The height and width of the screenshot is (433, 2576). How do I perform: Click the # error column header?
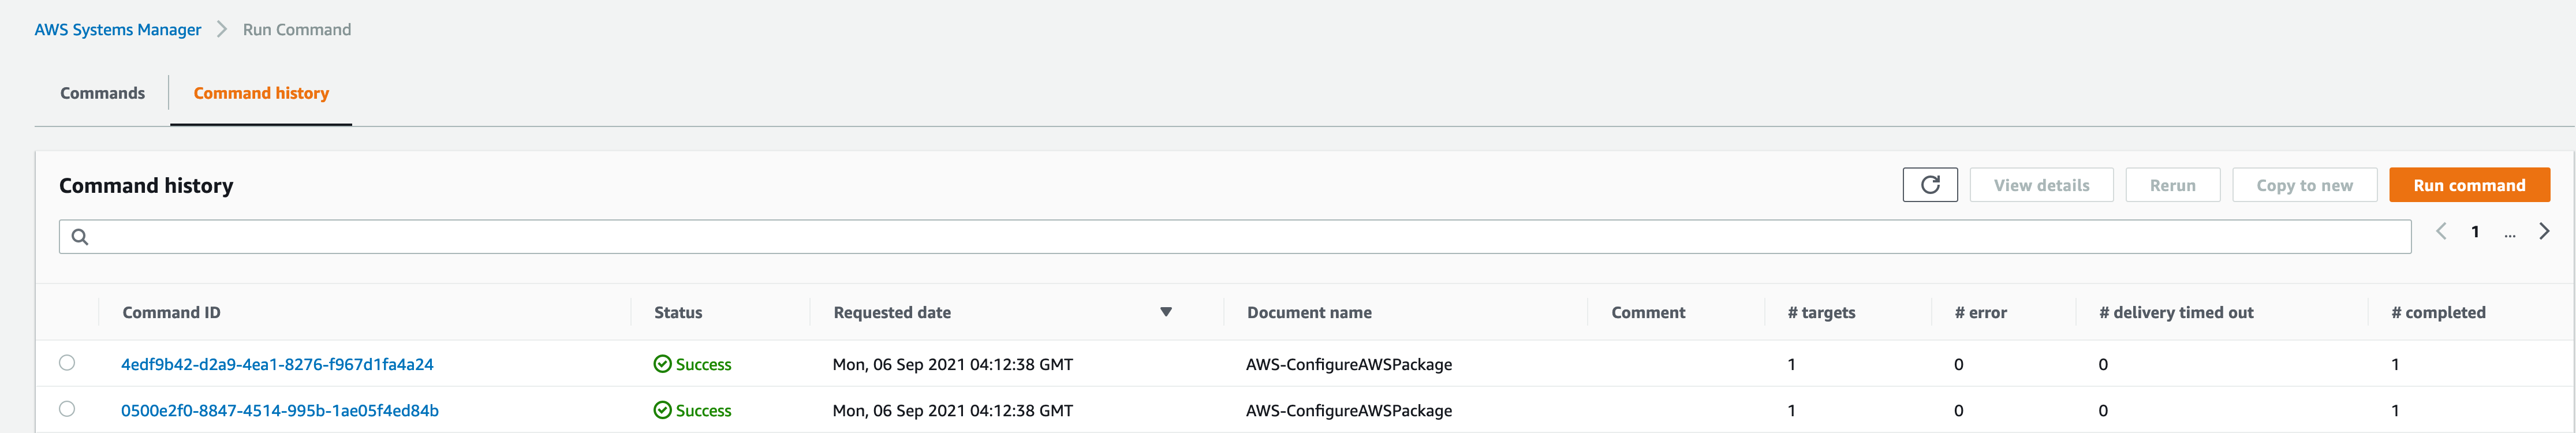pyautogui.click(x=1980, y=312)
